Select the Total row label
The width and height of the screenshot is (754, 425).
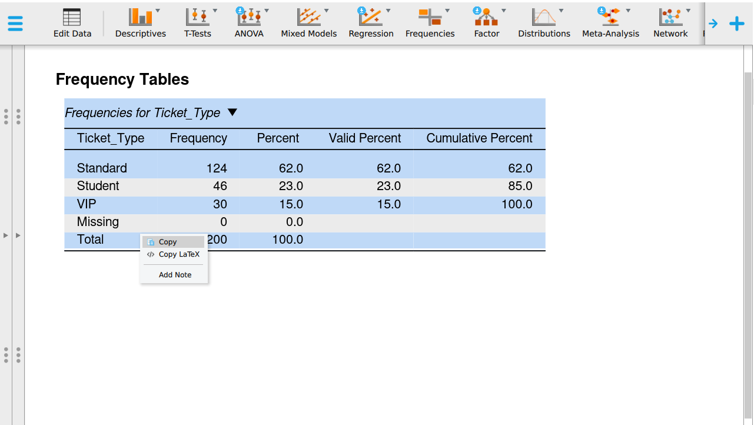pos(90,240)
